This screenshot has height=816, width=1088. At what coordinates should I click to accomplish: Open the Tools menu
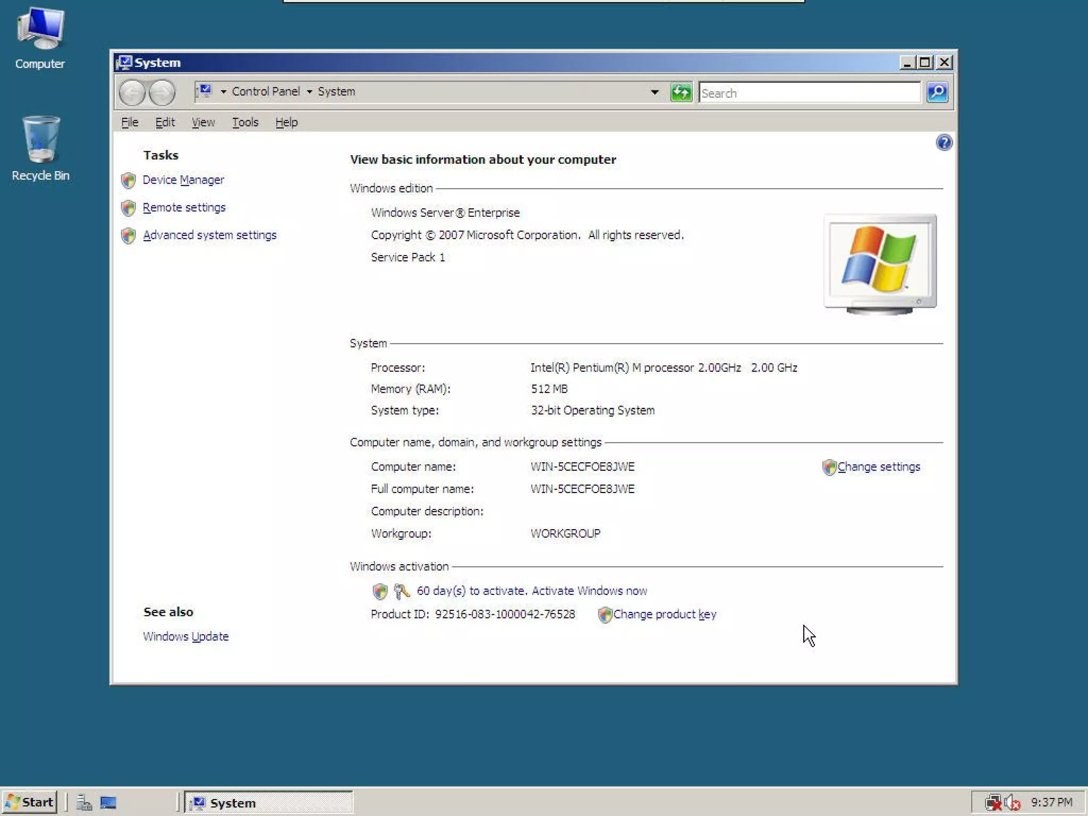point(245,122)
